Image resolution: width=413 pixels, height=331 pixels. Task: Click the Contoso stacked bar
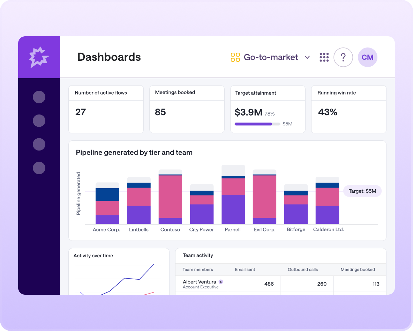pyautogui.click(x=170, y=197)
